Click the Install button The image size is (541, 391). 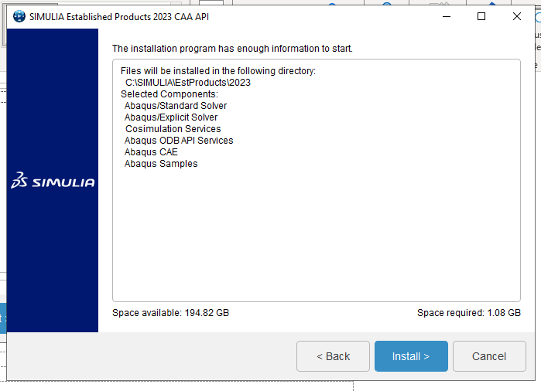(411, 356)
